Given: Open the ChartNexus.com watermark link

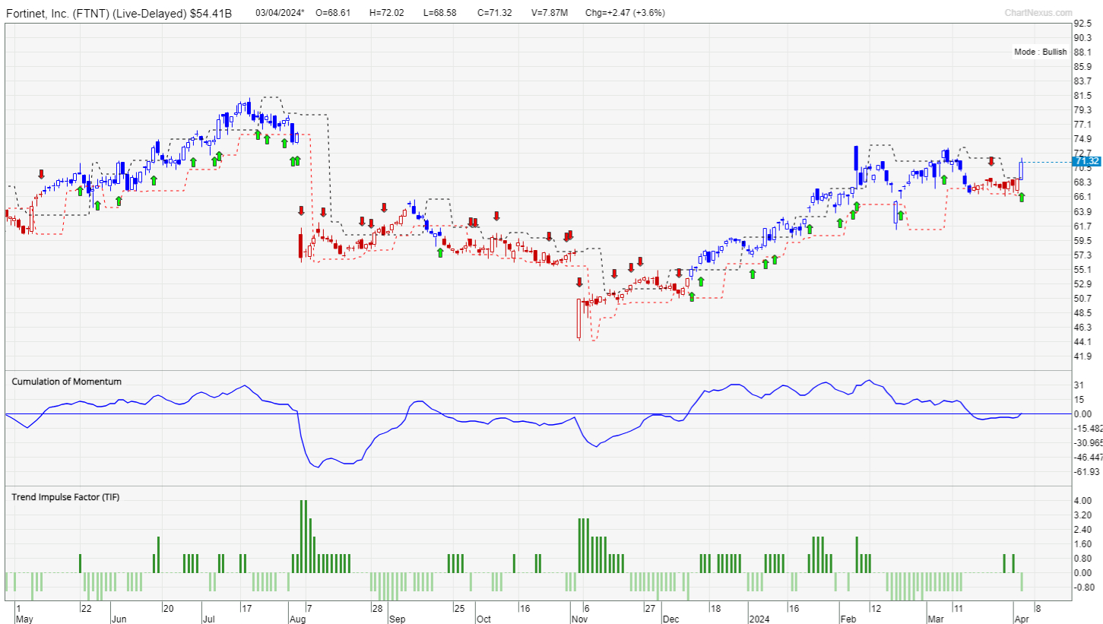Looking at the screenshot, I should click(1038, 12).
